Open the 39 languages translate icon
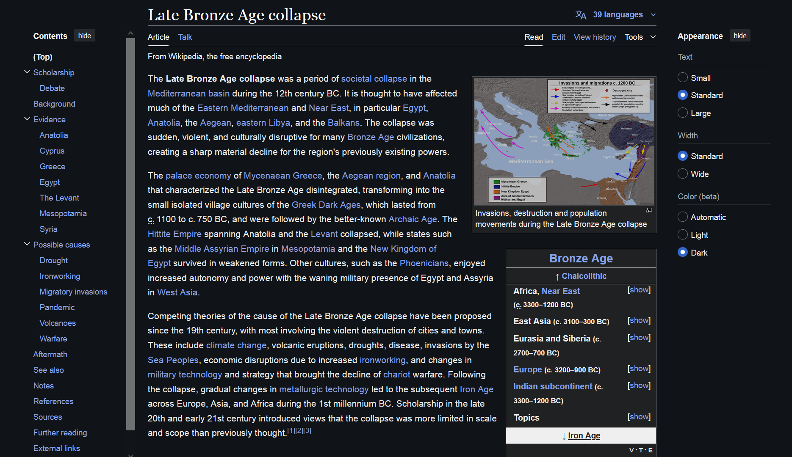The height and width of the screenshot is (457, 792). pyautogui.click(x=581, y=15)
